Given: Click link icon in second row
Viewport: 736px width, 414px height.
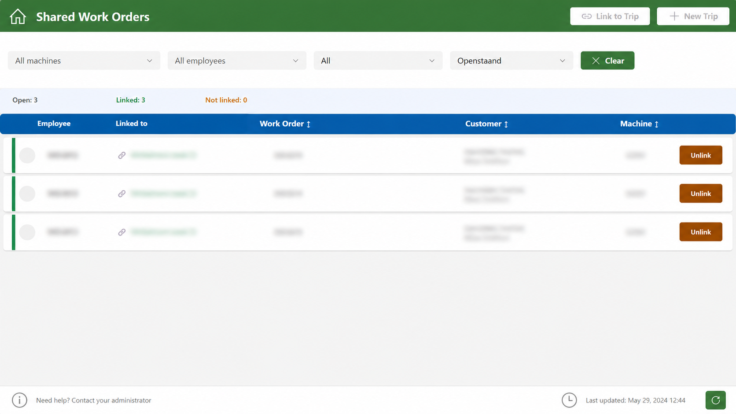Looking at the screenshot, I should point(122,194).
